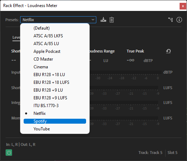Select EBU R128 +9 LU preset
Screen dimensions: 187x161
[55, 90]
